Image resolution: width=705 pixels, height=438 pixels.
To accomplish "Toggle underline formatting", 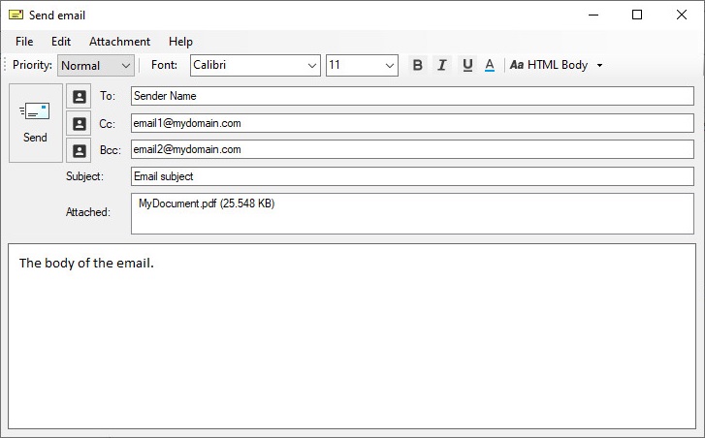I will tap(467, 65).
